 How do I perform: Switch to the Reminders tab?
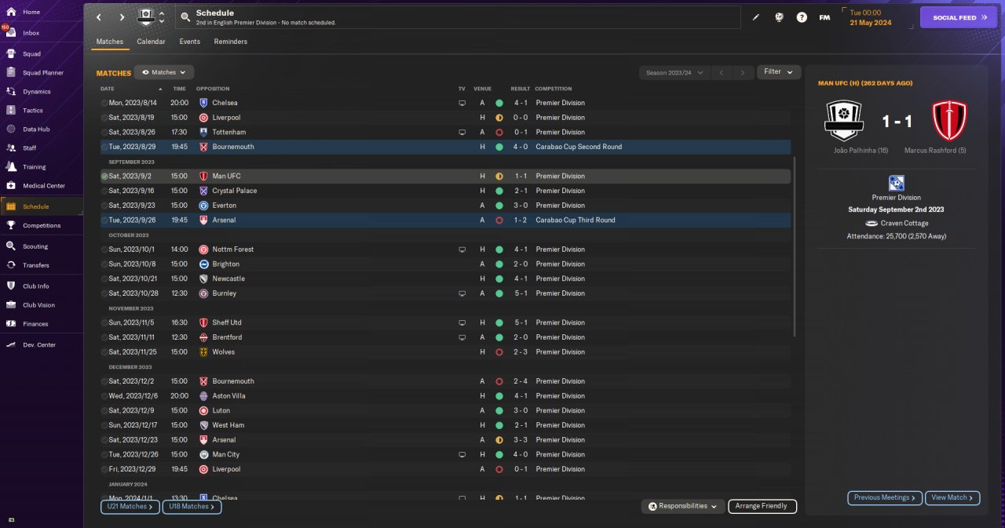[231, 42]
